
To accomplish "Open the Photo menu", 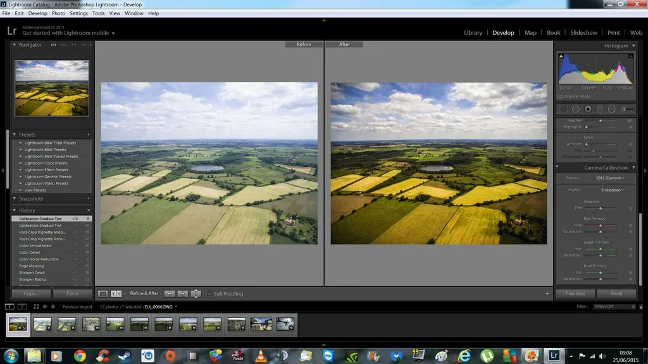I will click(58, 13).
